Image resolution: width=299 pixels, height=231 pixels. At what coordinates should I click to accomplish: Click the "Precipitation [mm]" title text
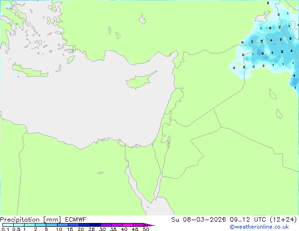pos(31,220)
